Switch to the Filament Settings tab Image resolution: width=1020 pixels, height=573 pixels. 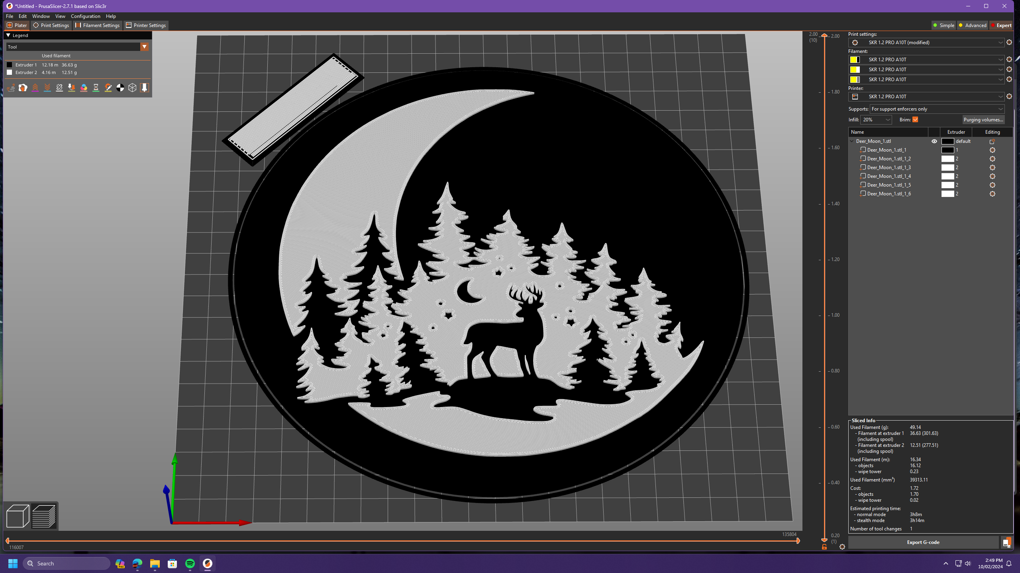(98, 25)
